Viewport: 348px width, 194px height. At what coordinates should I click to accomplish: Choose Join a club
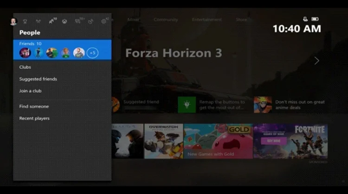pyautogui.click(x=30, y=91)
